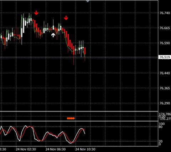Click the current price label 76.519
This screenshot has width=171, height=152.
click(x=165, y=57)
